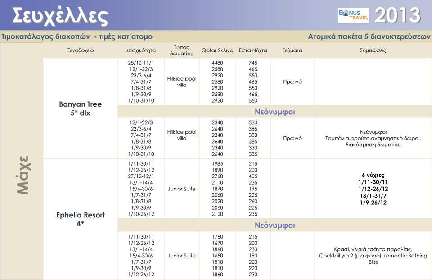The image size is (432, 280).
Task: Select the 260 extra night value
Action: 253,202
